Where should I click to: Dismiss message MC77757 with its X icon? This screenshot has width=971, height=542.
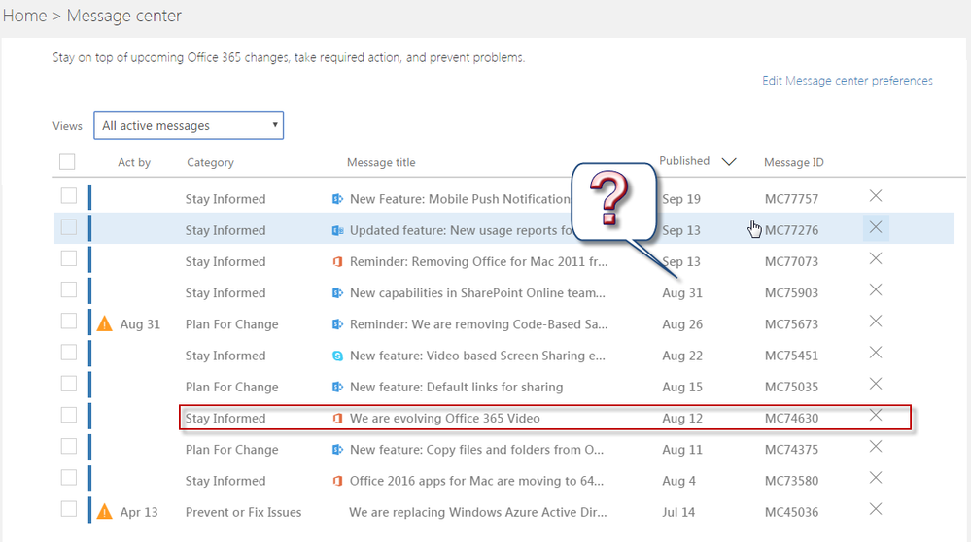[876, 196]
